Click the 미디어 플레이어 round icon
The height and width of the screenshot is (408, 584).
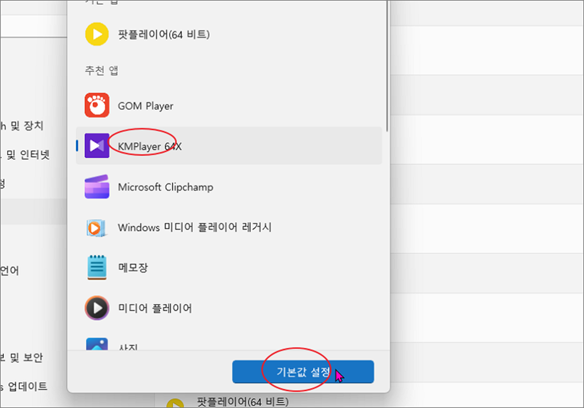click(97, 308)
